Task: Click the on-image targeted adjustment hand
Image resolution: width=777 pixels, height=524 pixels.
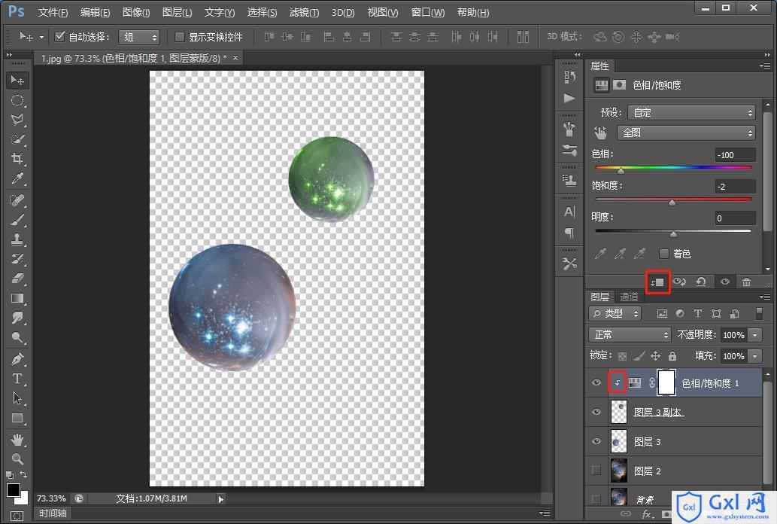Action: point(600,133)
